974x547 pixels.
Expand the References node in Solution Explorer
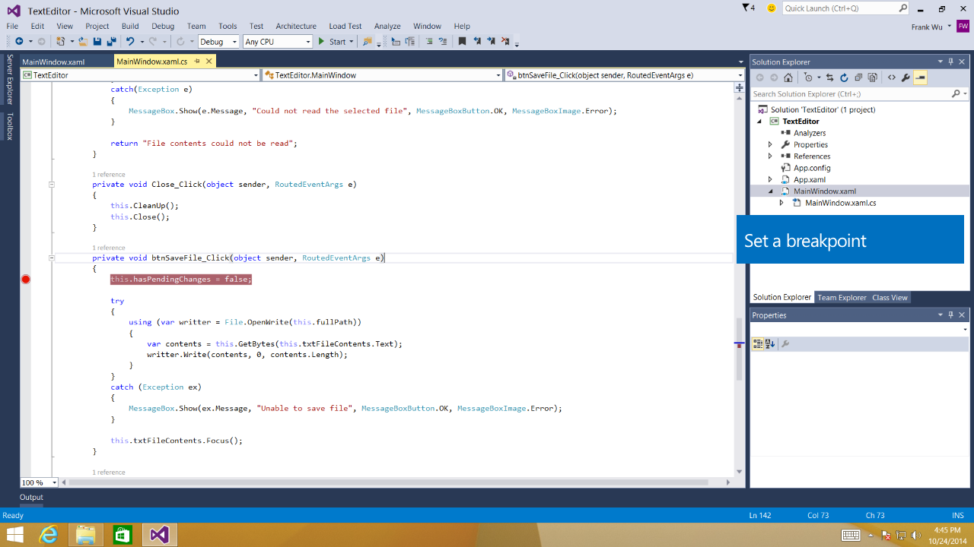[x=770, y=156]
